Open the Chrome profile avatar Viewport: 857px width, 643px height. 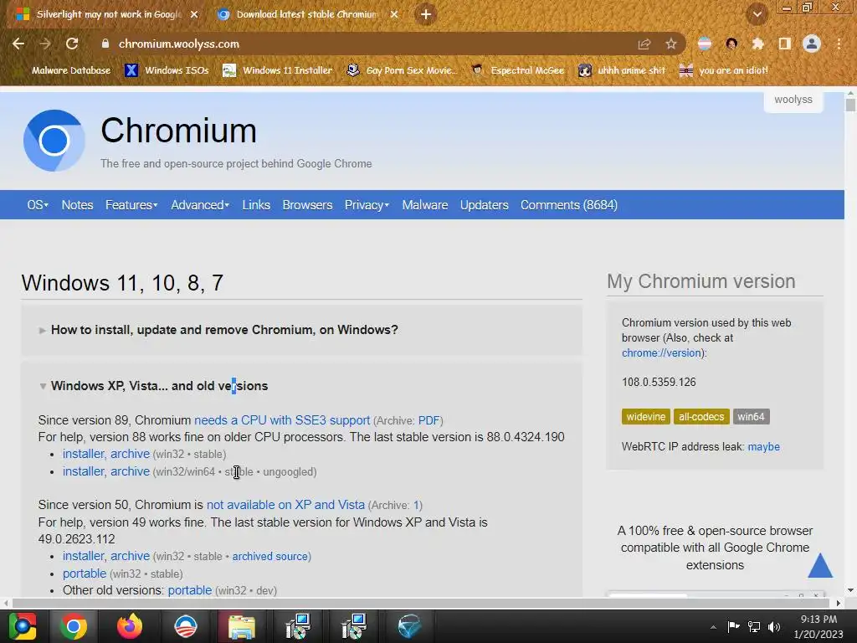click(x=812, y=44)
